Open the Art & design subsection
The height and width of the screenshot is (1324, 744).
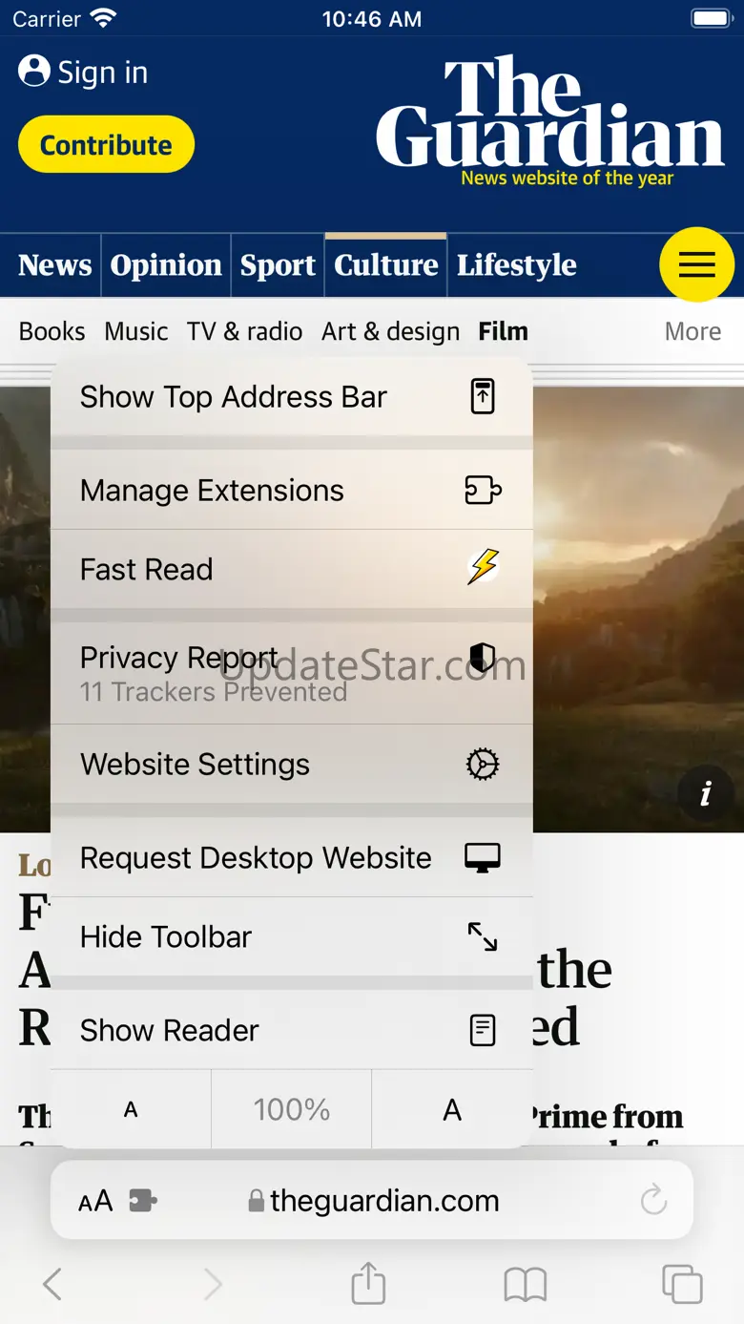(x=391, y=331)
